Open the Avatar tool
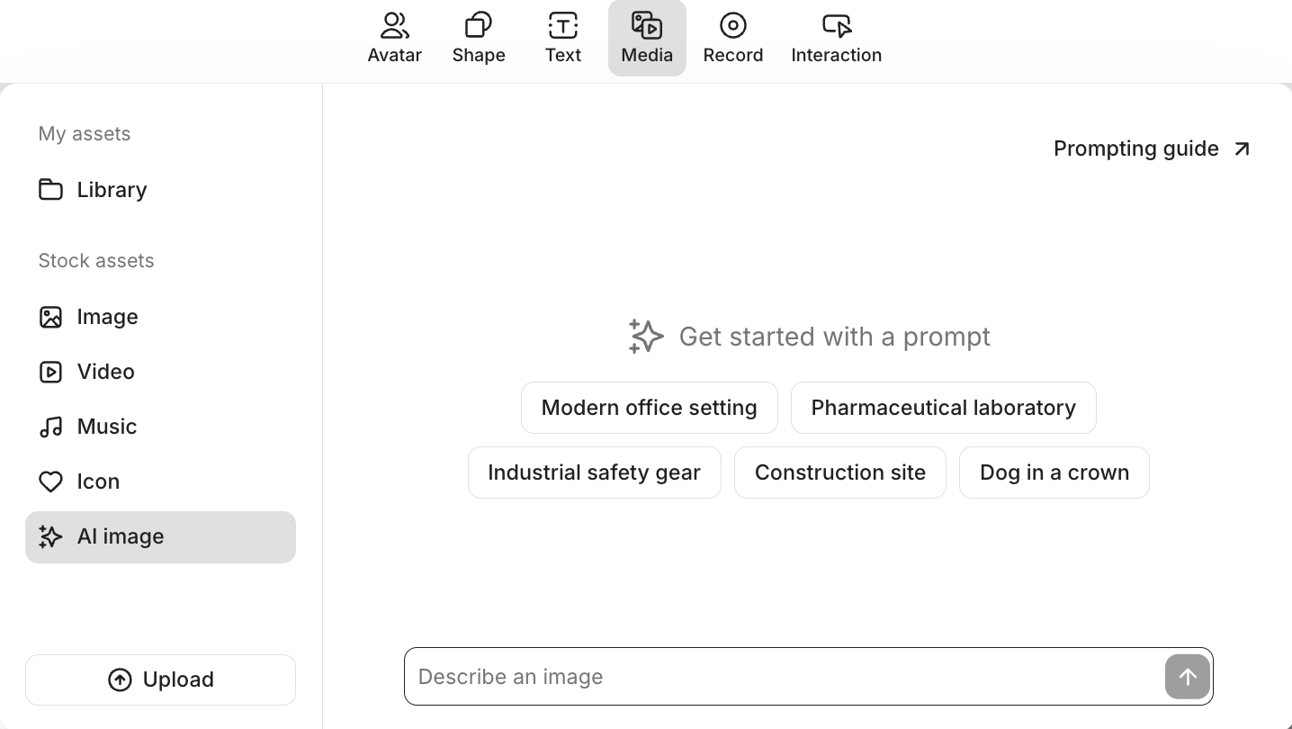Viewport: 1292px width, 729px height. (394, 38)
